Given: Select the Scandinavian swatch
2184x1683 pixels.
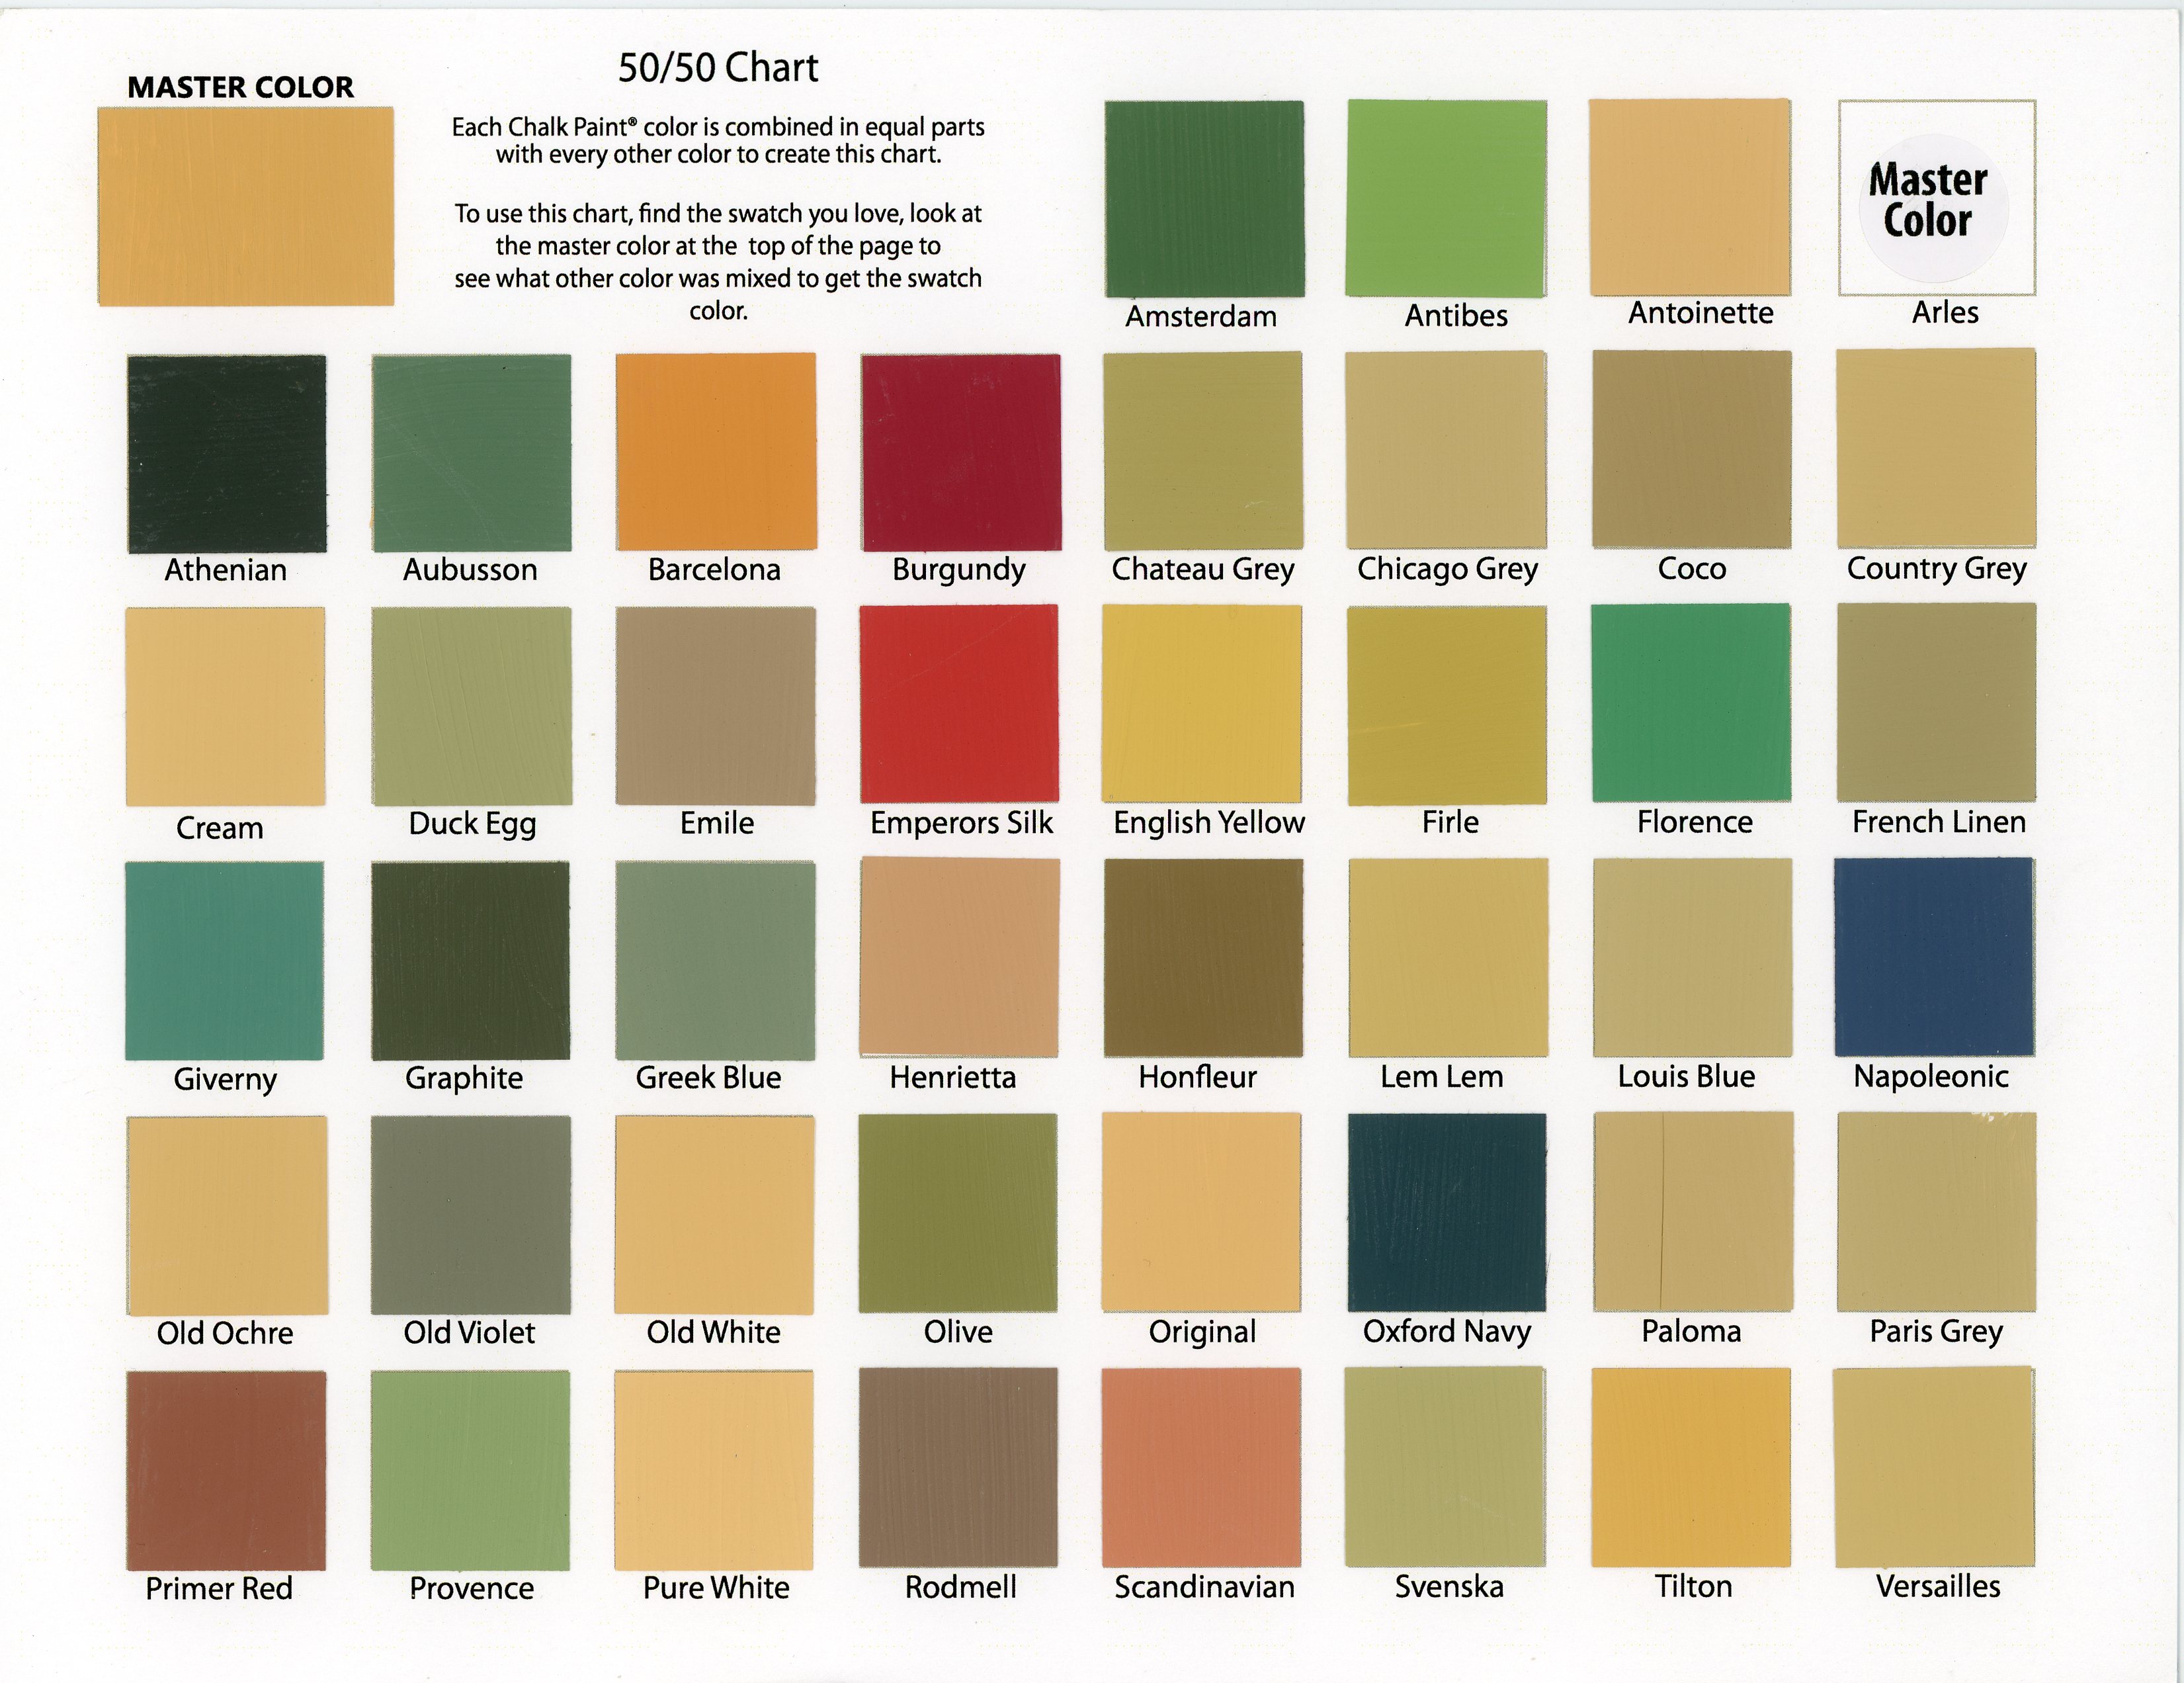Looking at the screenshot, I should [1202, 1468].
